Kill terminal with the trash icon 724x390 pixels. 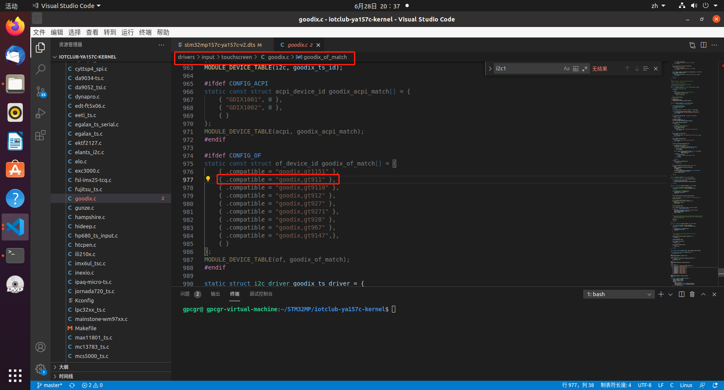tap(692, 294)
